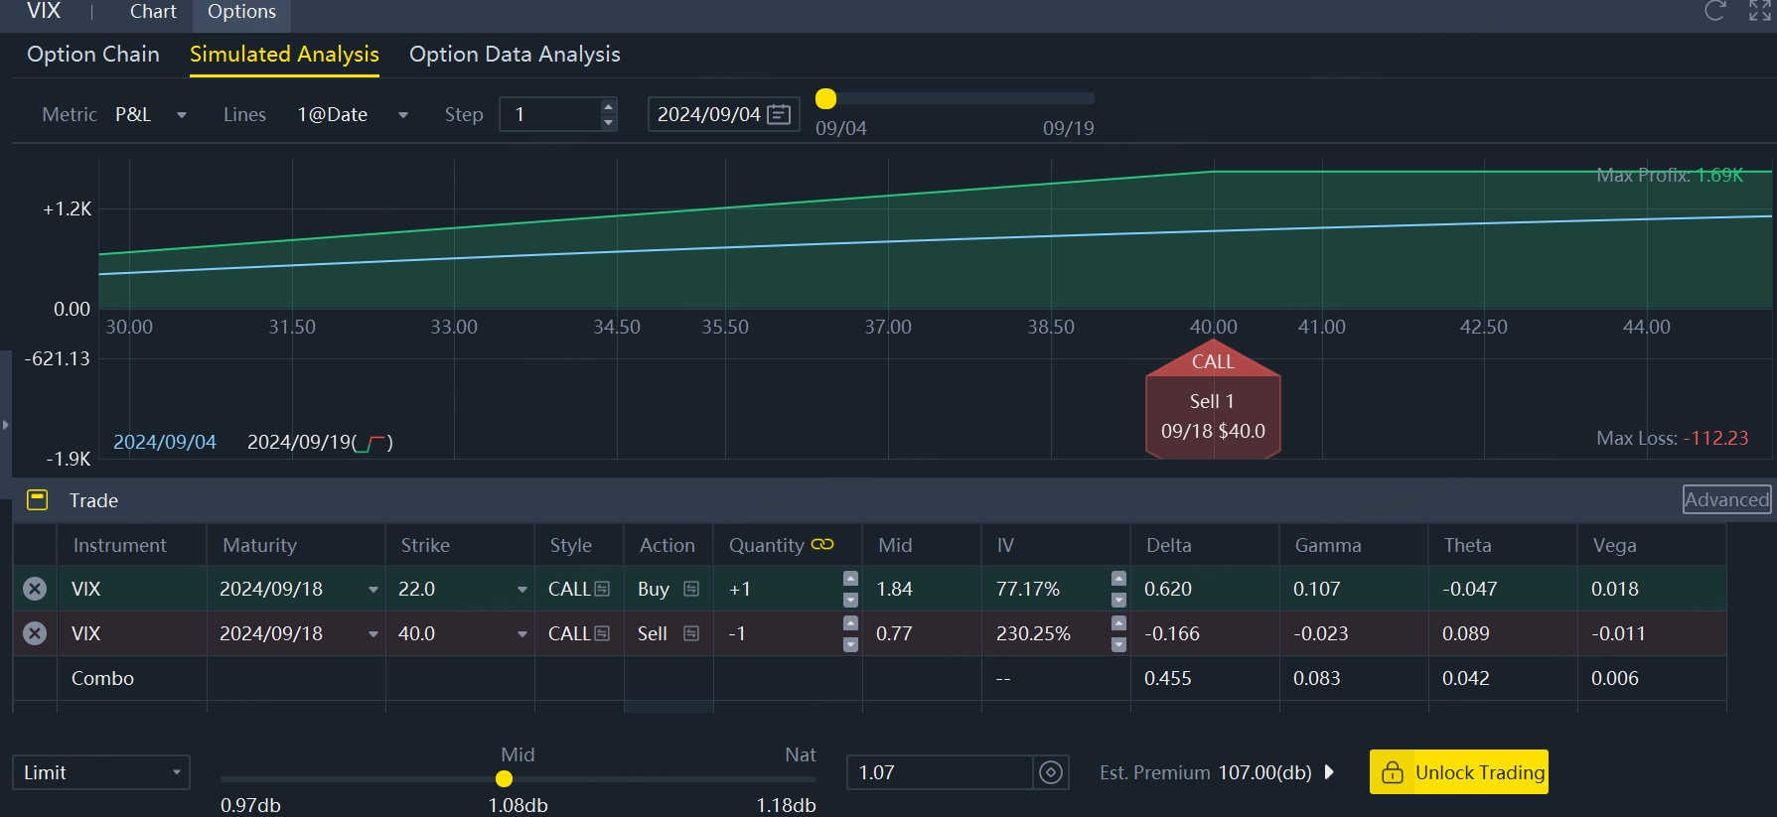
Task: Click the fullscreen expand icon
Action: tap(1759, 11)
